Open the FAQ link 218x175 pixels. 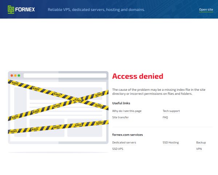165,117
